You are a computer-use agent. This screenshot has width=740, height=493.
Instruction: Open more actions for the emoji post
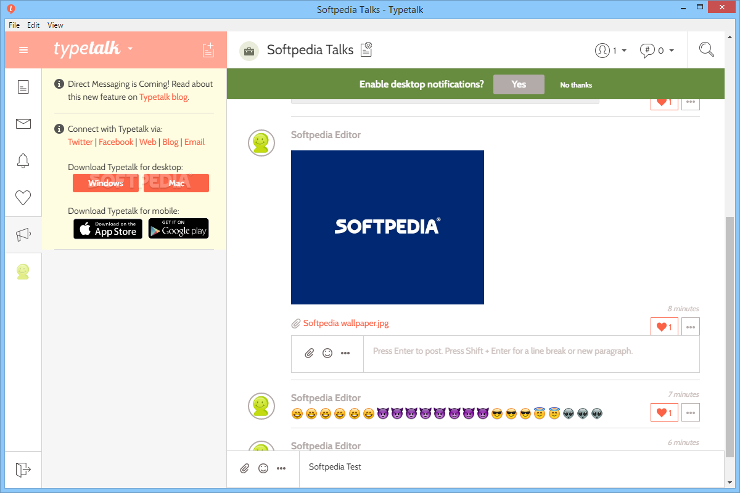(691, 412)
